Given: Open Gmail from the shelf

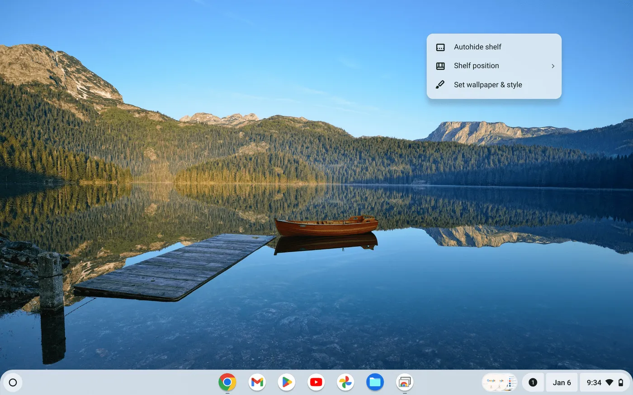Looking at the screenshot, I should [x=257, y=382].
